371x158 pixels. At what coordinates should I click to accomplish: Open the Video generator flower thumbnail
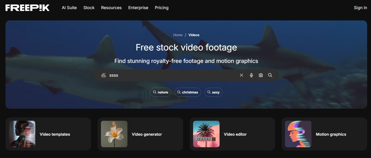click(114, 134)
